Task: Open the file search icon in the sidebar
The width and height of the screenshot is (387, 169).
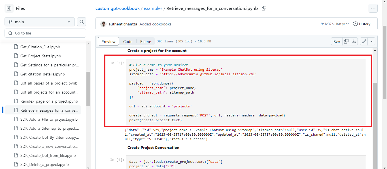Action: (81, 22)
